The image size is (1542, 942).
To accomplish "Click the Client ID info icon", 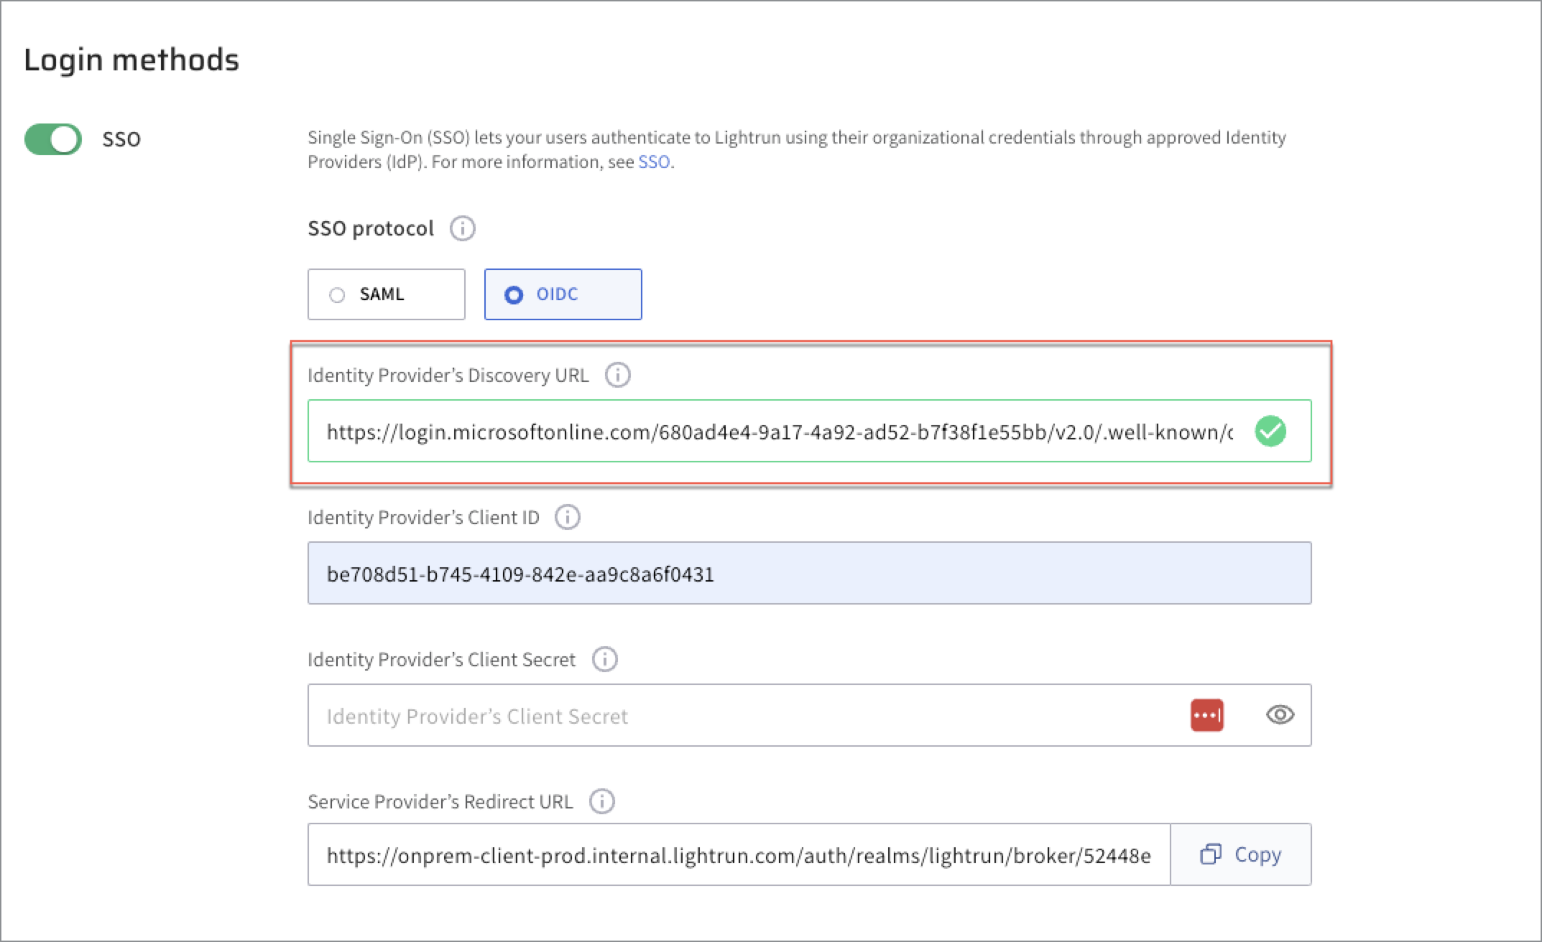I will click(x=567, y=517).
